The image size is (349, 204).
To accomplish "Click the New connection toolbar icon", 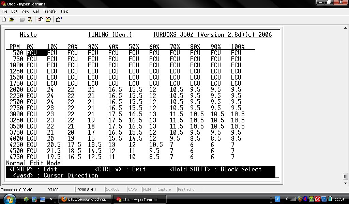I will [x=4, y=19].
